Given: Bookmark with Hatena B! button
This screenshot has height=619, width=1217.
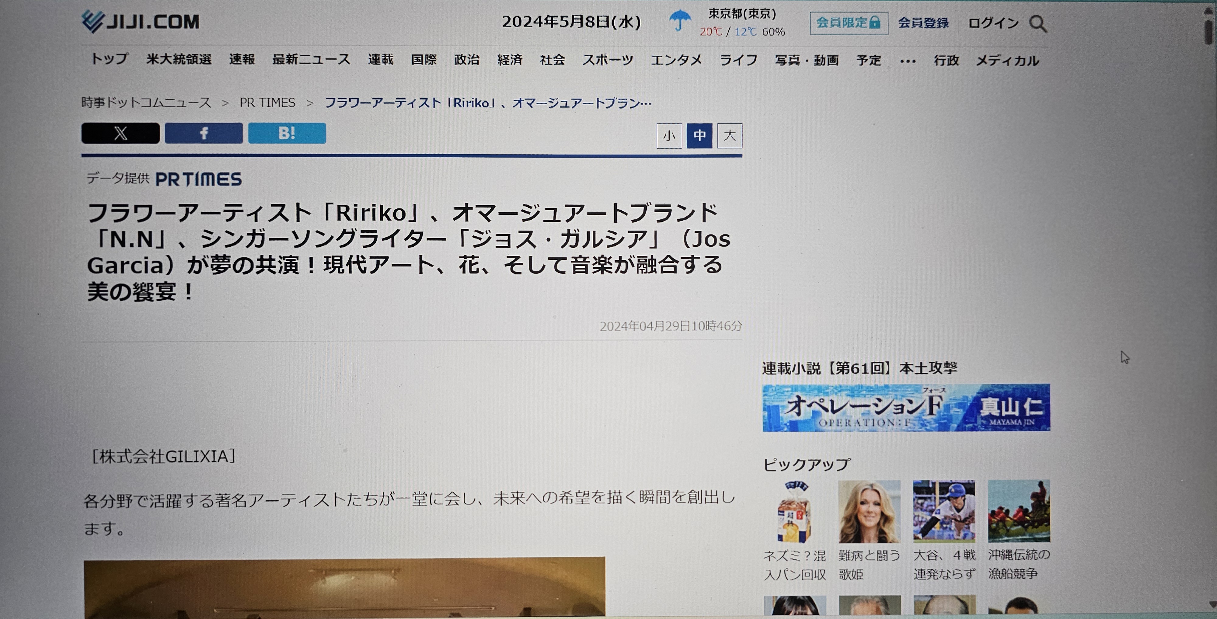Looking at the screenshot, I should (287, 133).
